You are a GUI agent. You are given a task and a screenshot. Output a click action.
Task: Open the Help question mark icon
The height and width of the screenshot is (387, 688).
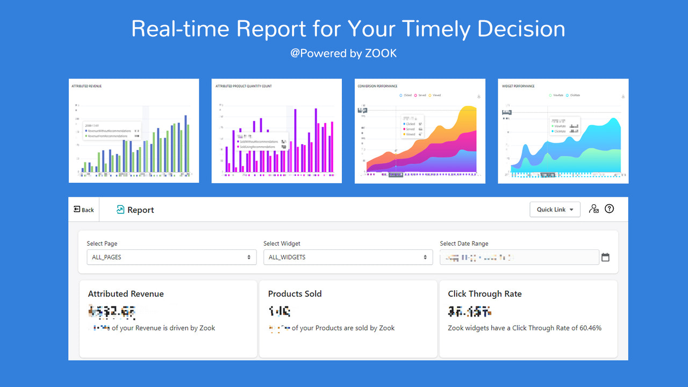tap(610, 209)
